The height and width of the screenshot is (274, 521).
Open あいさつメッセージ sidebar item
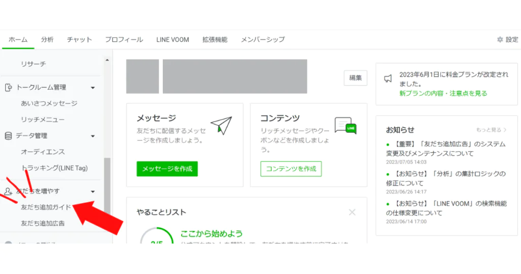click(49, 103)
